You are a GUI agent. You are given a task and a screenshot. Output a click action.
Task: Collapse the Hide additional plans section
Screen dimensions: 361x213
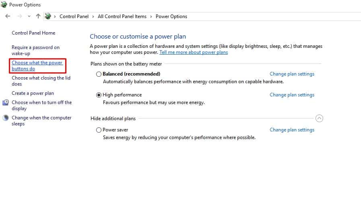(319, 119)
